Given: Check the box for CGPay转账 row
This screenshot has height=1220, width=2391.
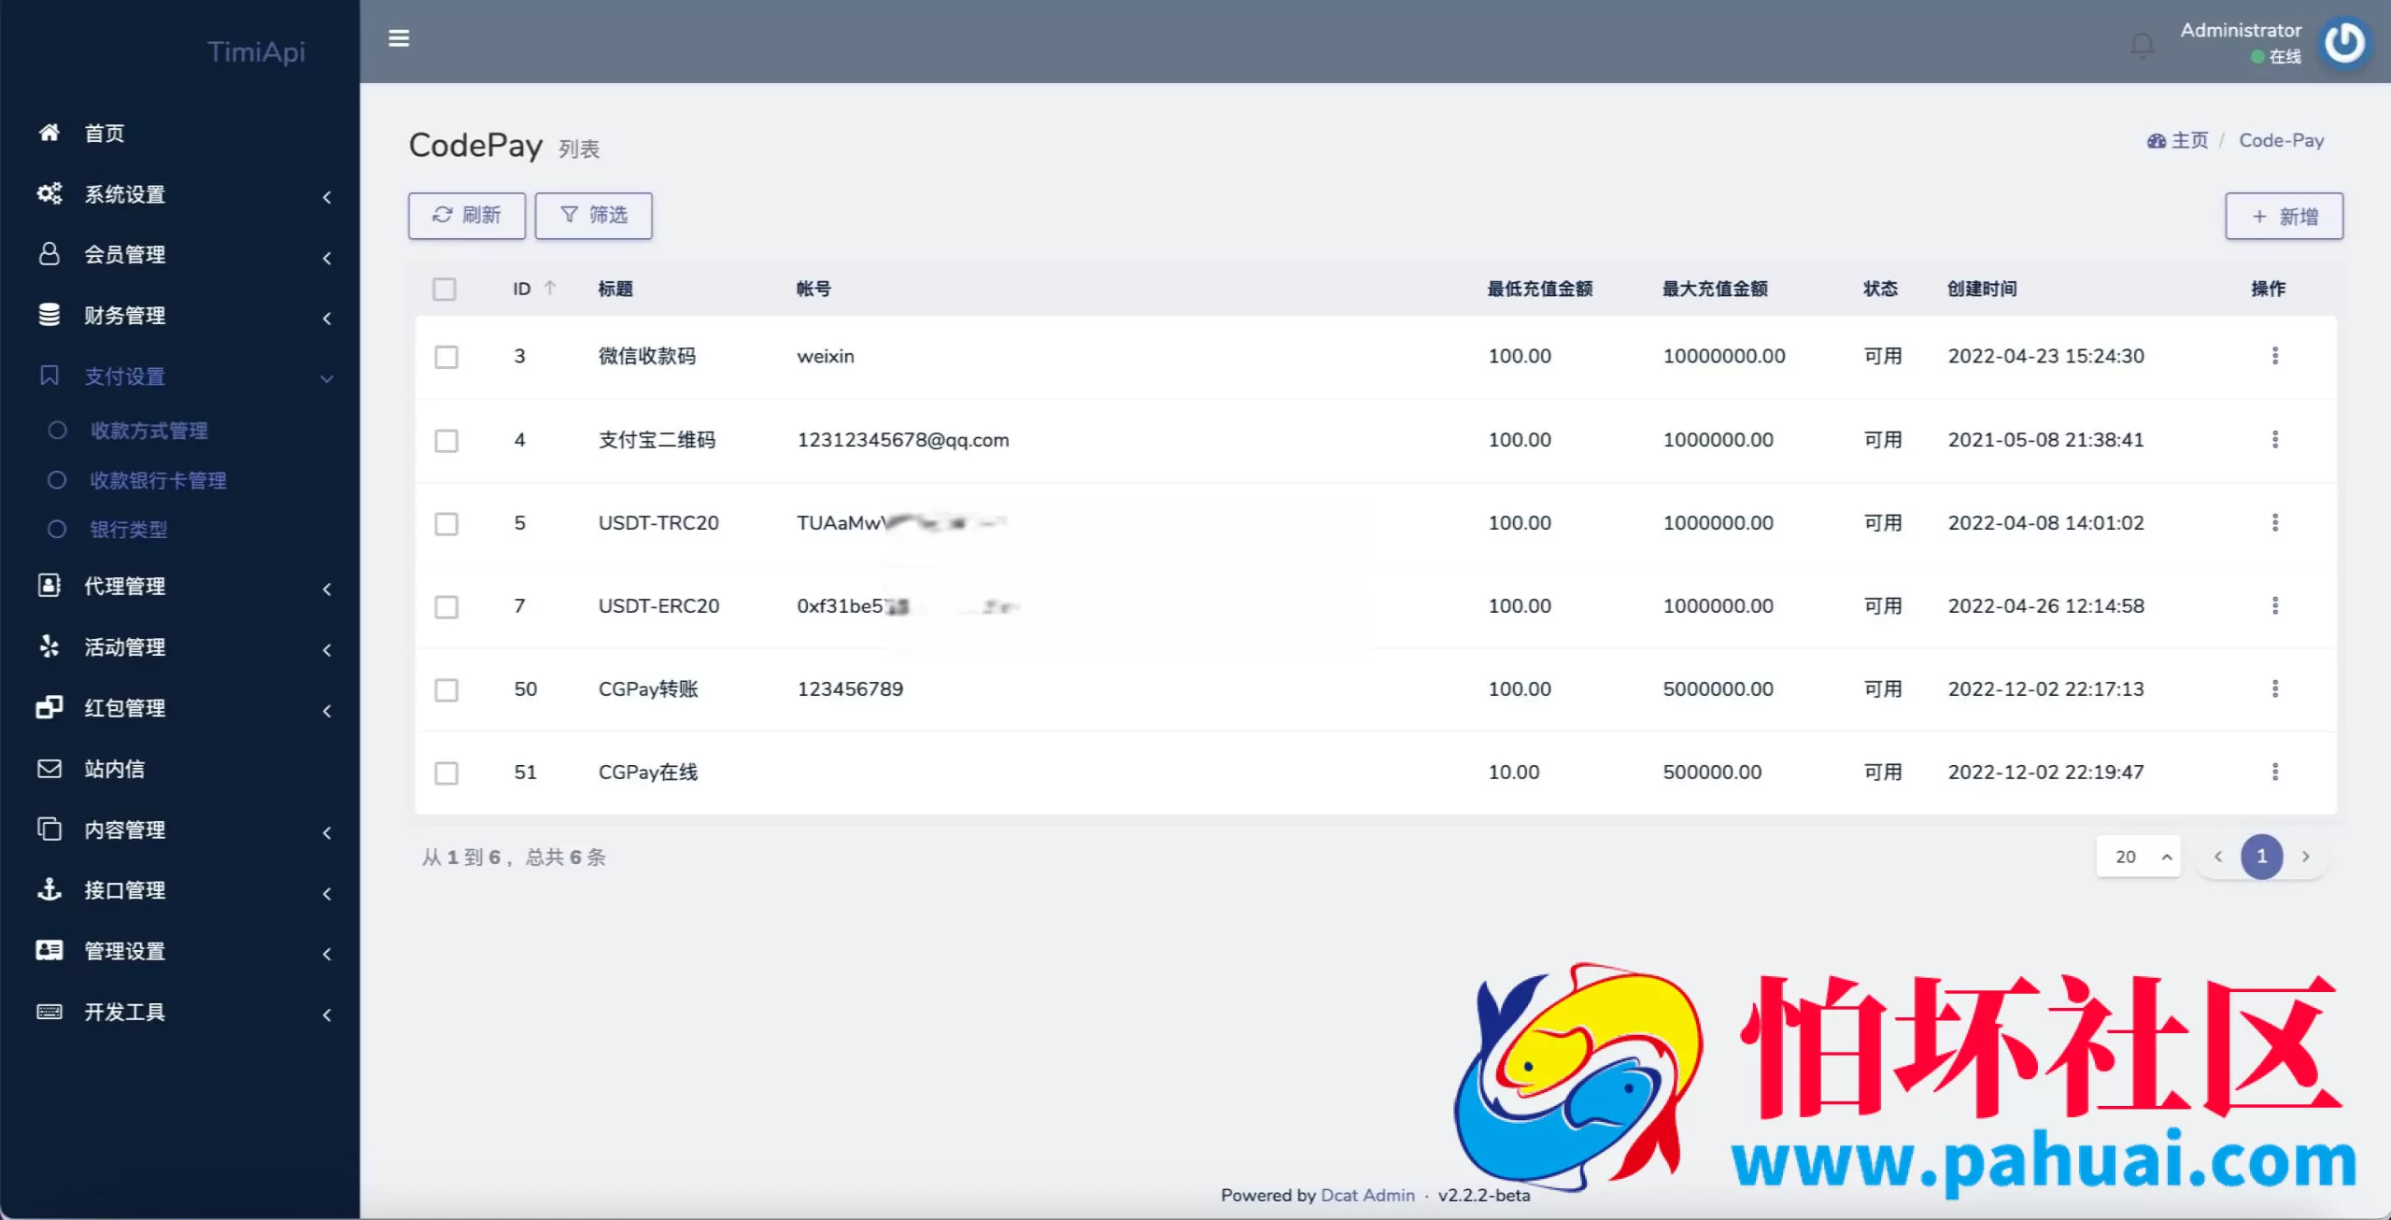Looking at the screenshot, I should pyautogui.click(x=446, y=689).
